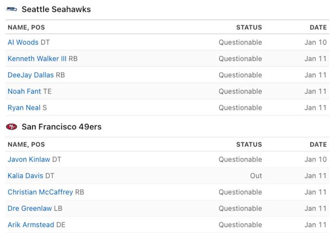Click Kalia Davis player link
Screen dimensions: 336x233
25,176
